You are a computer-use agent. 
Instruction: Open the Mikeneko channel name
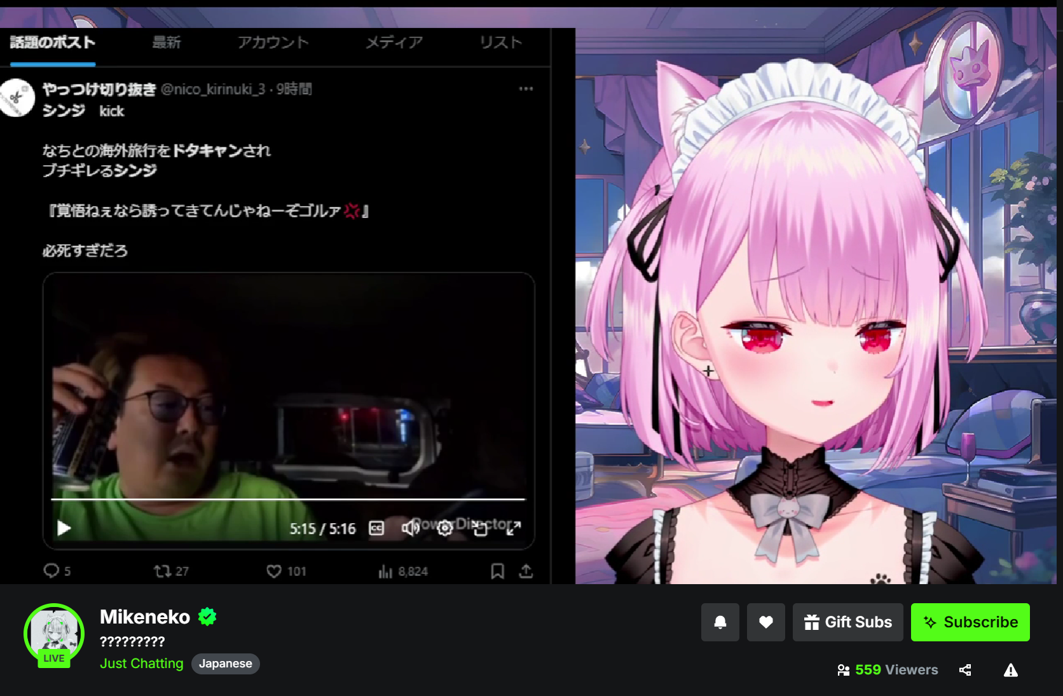coord(145,617)
